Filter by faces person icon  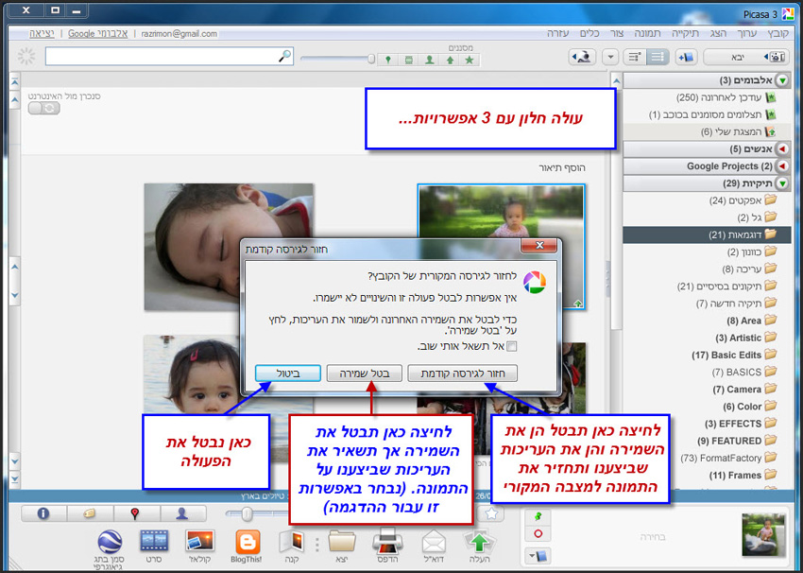click(429, 60)
